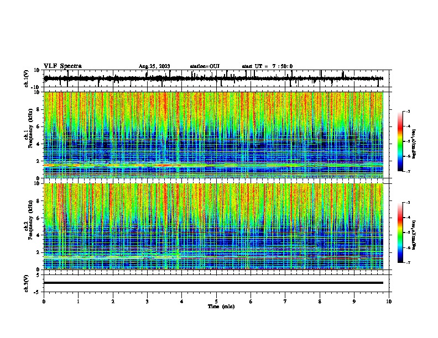Click the lower ch.2 PSD color bar
Screen dimensions: 438x338
(x=400, y=233)
